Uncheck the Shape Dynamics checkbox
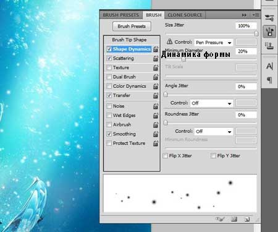Screen dimensions: 278x232 (x=109, y=49)
